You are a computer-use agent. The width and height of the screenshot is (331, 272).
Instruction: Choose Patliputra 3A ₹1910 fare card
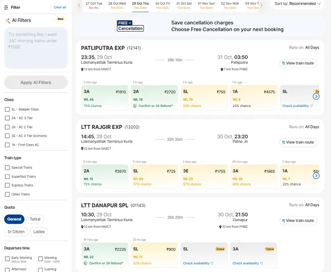click(x=105, y=98)
